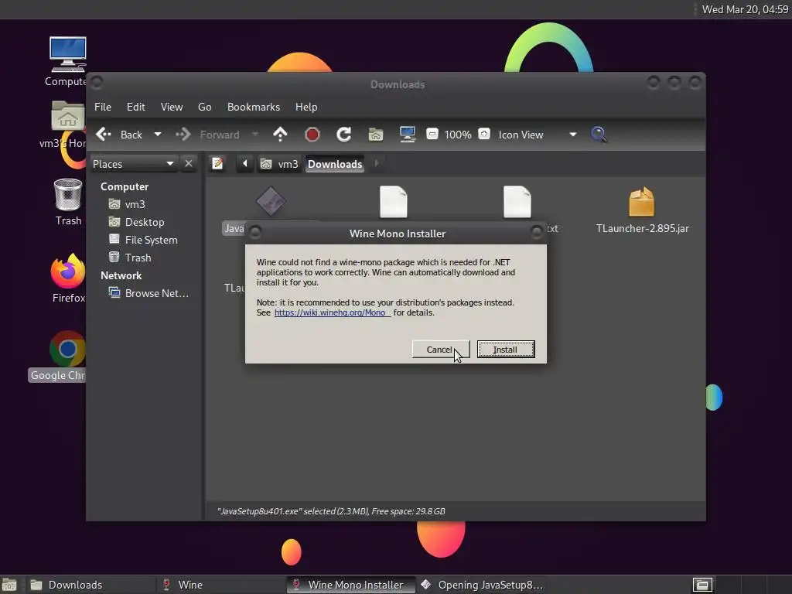Viewport: 792px width, 594px height.
Task: Select the JavaSetup exe file icon
Action: click(271, 201)
